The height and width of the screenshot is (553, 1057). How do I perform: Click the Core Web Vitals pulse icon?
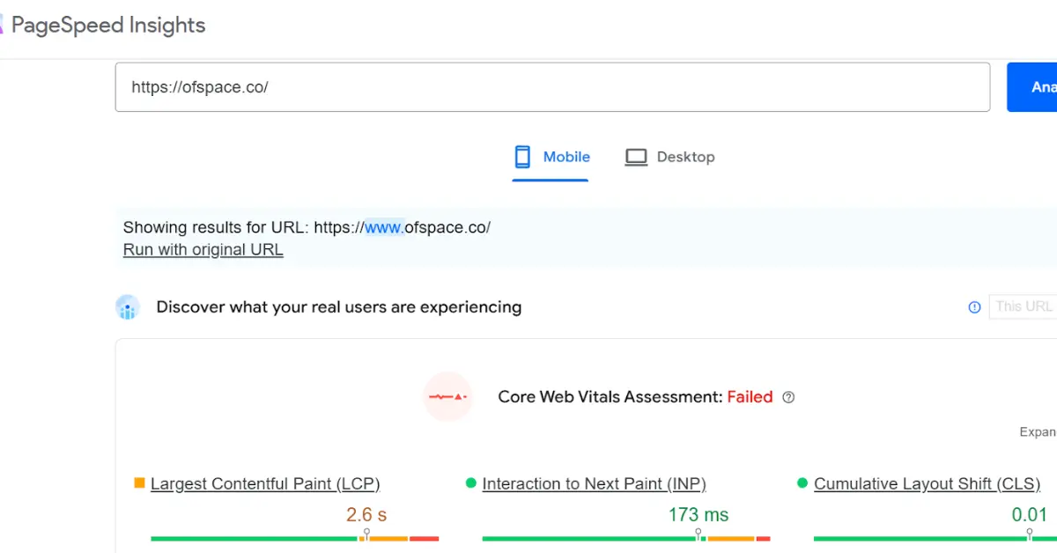447,396
